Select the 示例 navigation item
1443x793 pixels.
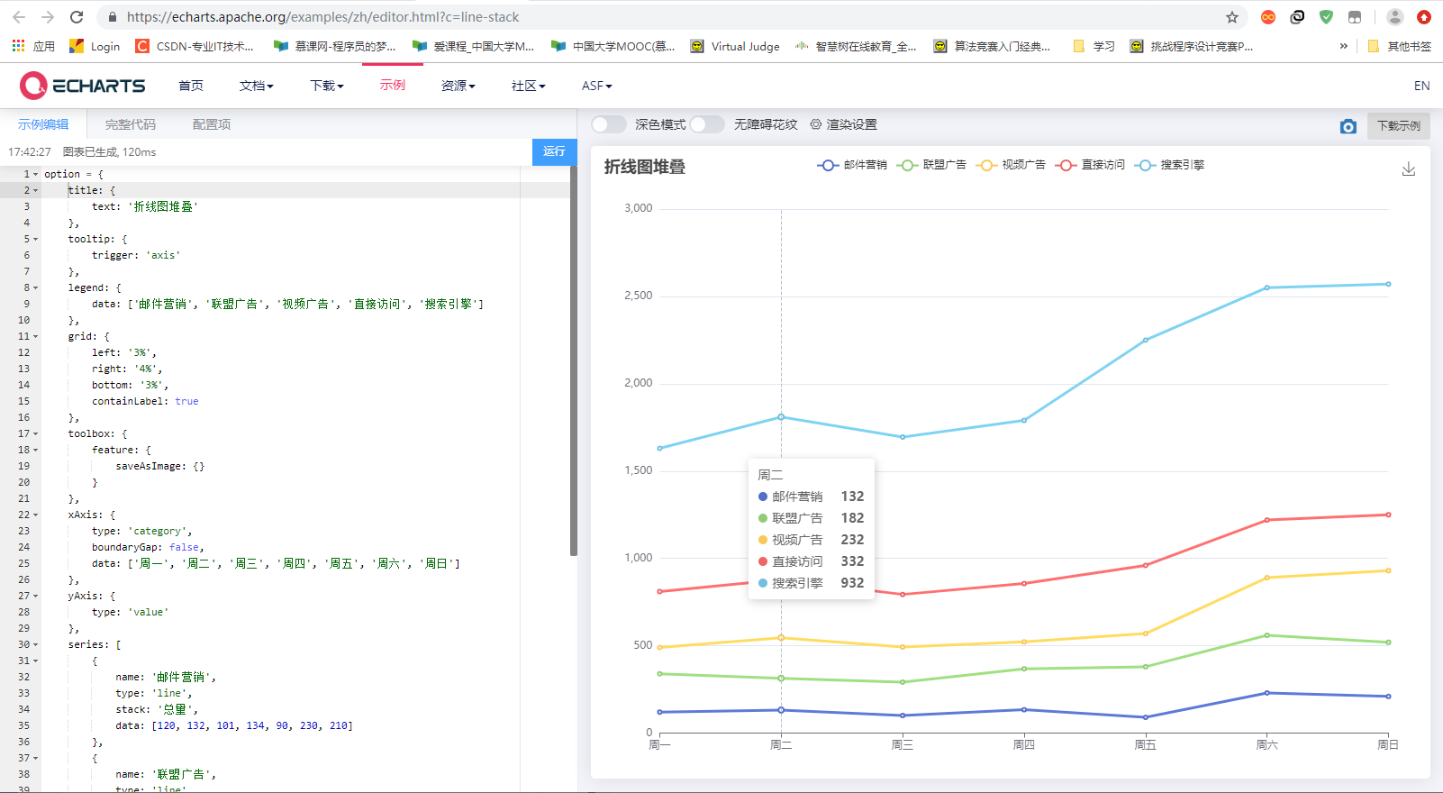(x=393, y=85)
